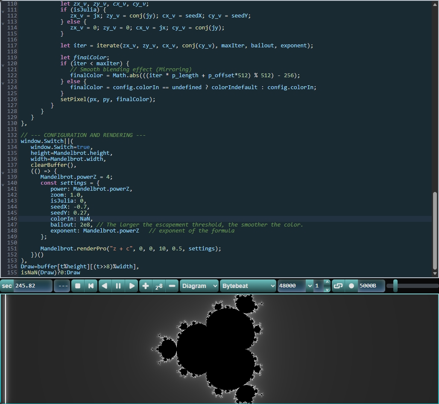Image resolution: width=439 pixels, height=404 pixels.
Task: Open the Diagram draw mode dropdown
Action: [199, 286]
